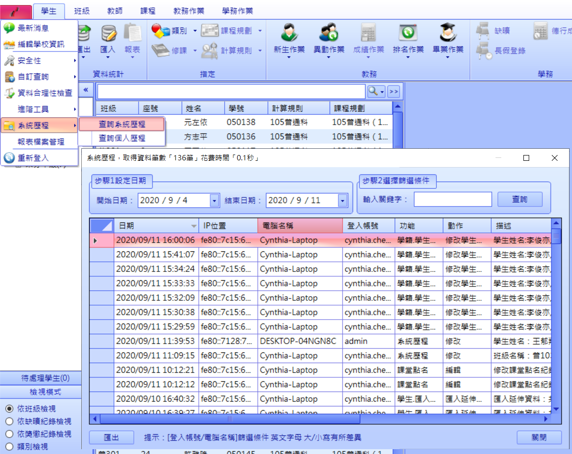572x454 pixels.
Task: Switch to the 教師 tab
Action: click(115, 11)
